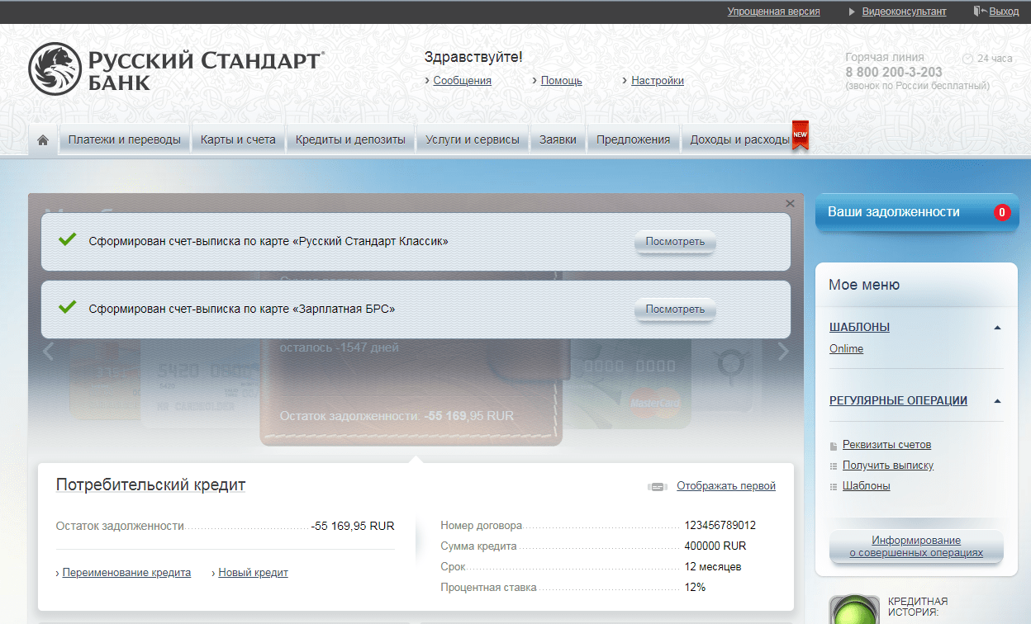Open the Получить выписку link
This screenshot has height=624, width=1031.
888,466
